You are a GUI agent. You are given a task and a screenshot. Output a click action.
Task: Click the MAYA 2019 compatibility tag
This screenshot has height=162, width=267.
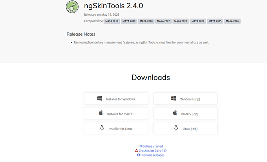tap(129, 21)
